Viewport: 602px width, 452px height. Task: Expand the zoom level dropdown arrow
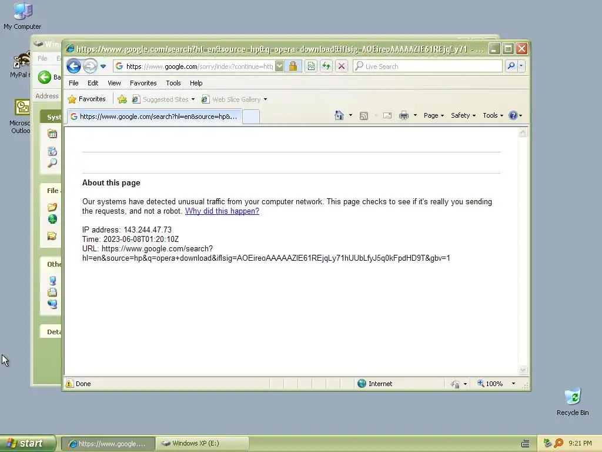(x=513, y=384)
